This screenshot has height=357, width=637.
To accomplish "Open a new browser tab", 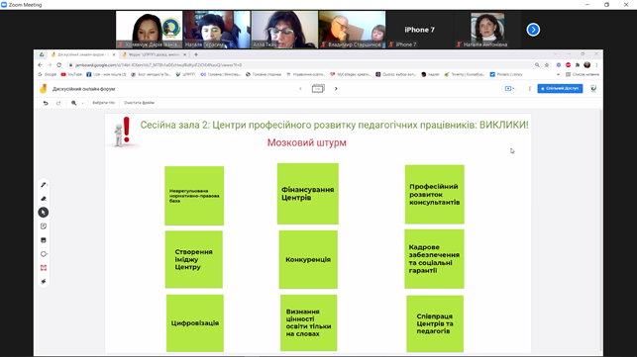I will [196, 54].
